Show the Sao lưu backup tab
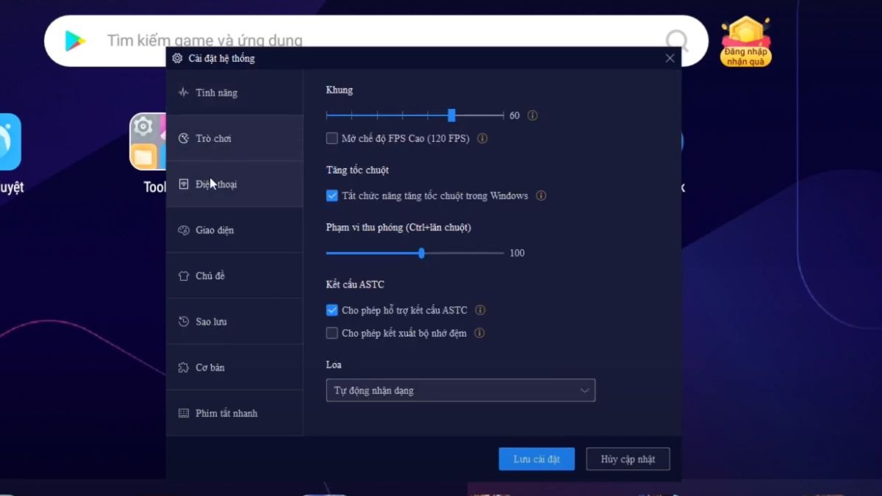This screenshot has height=496, width=882. pyautogui.click(x=234, y=321)
